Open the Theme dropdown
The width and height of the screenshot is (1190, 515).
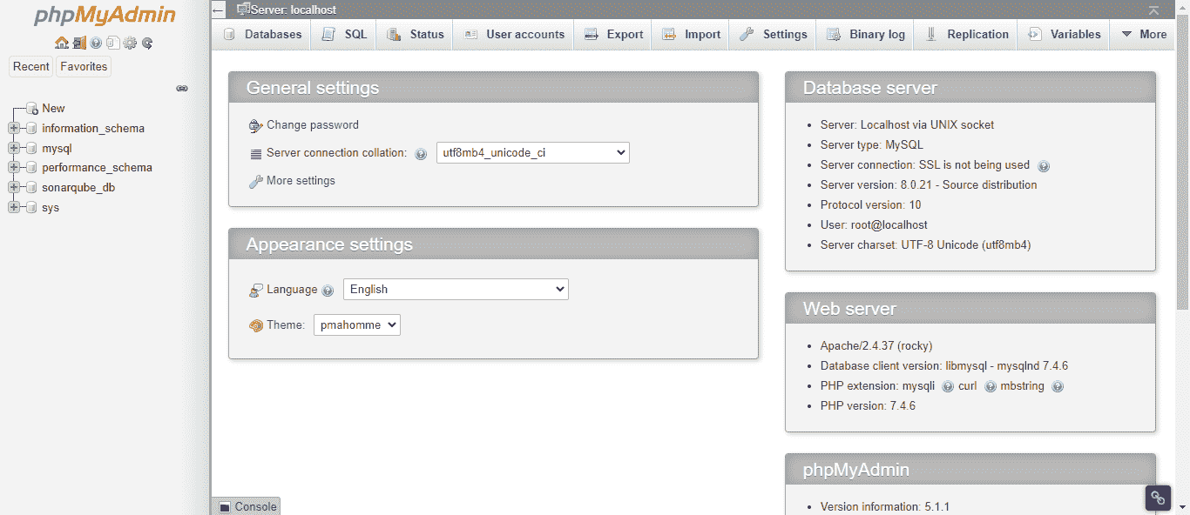(357, 324)
